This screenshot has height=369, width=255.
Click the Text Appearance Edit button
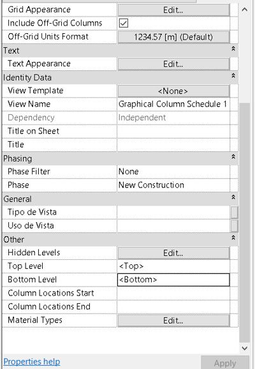click(173, 64)
